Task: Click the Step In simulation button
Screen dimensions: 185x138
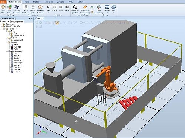Action: tap(54, 8)
